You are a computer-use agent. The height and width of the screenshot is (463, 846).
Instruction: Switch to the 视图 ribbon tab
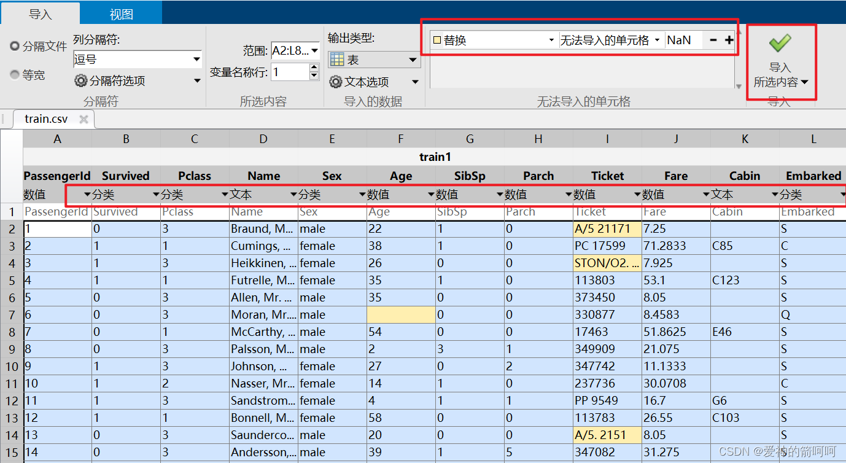coord(122,14)
